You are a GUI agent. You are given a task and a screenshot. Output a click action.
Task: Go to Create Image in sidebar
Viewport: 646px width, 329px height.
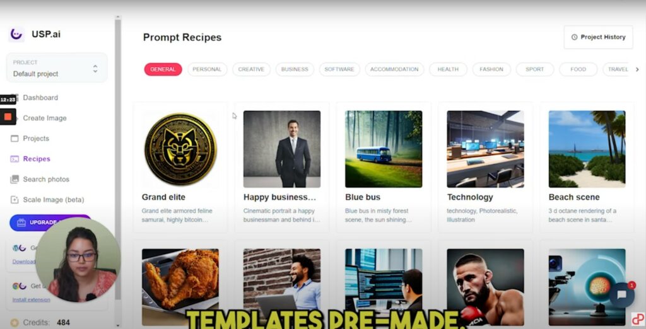click(x=45, y=118)
